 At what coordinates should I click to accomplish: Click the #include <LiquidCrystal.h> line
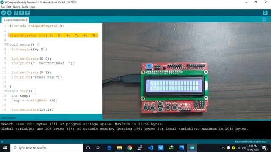tap(37, 26)
